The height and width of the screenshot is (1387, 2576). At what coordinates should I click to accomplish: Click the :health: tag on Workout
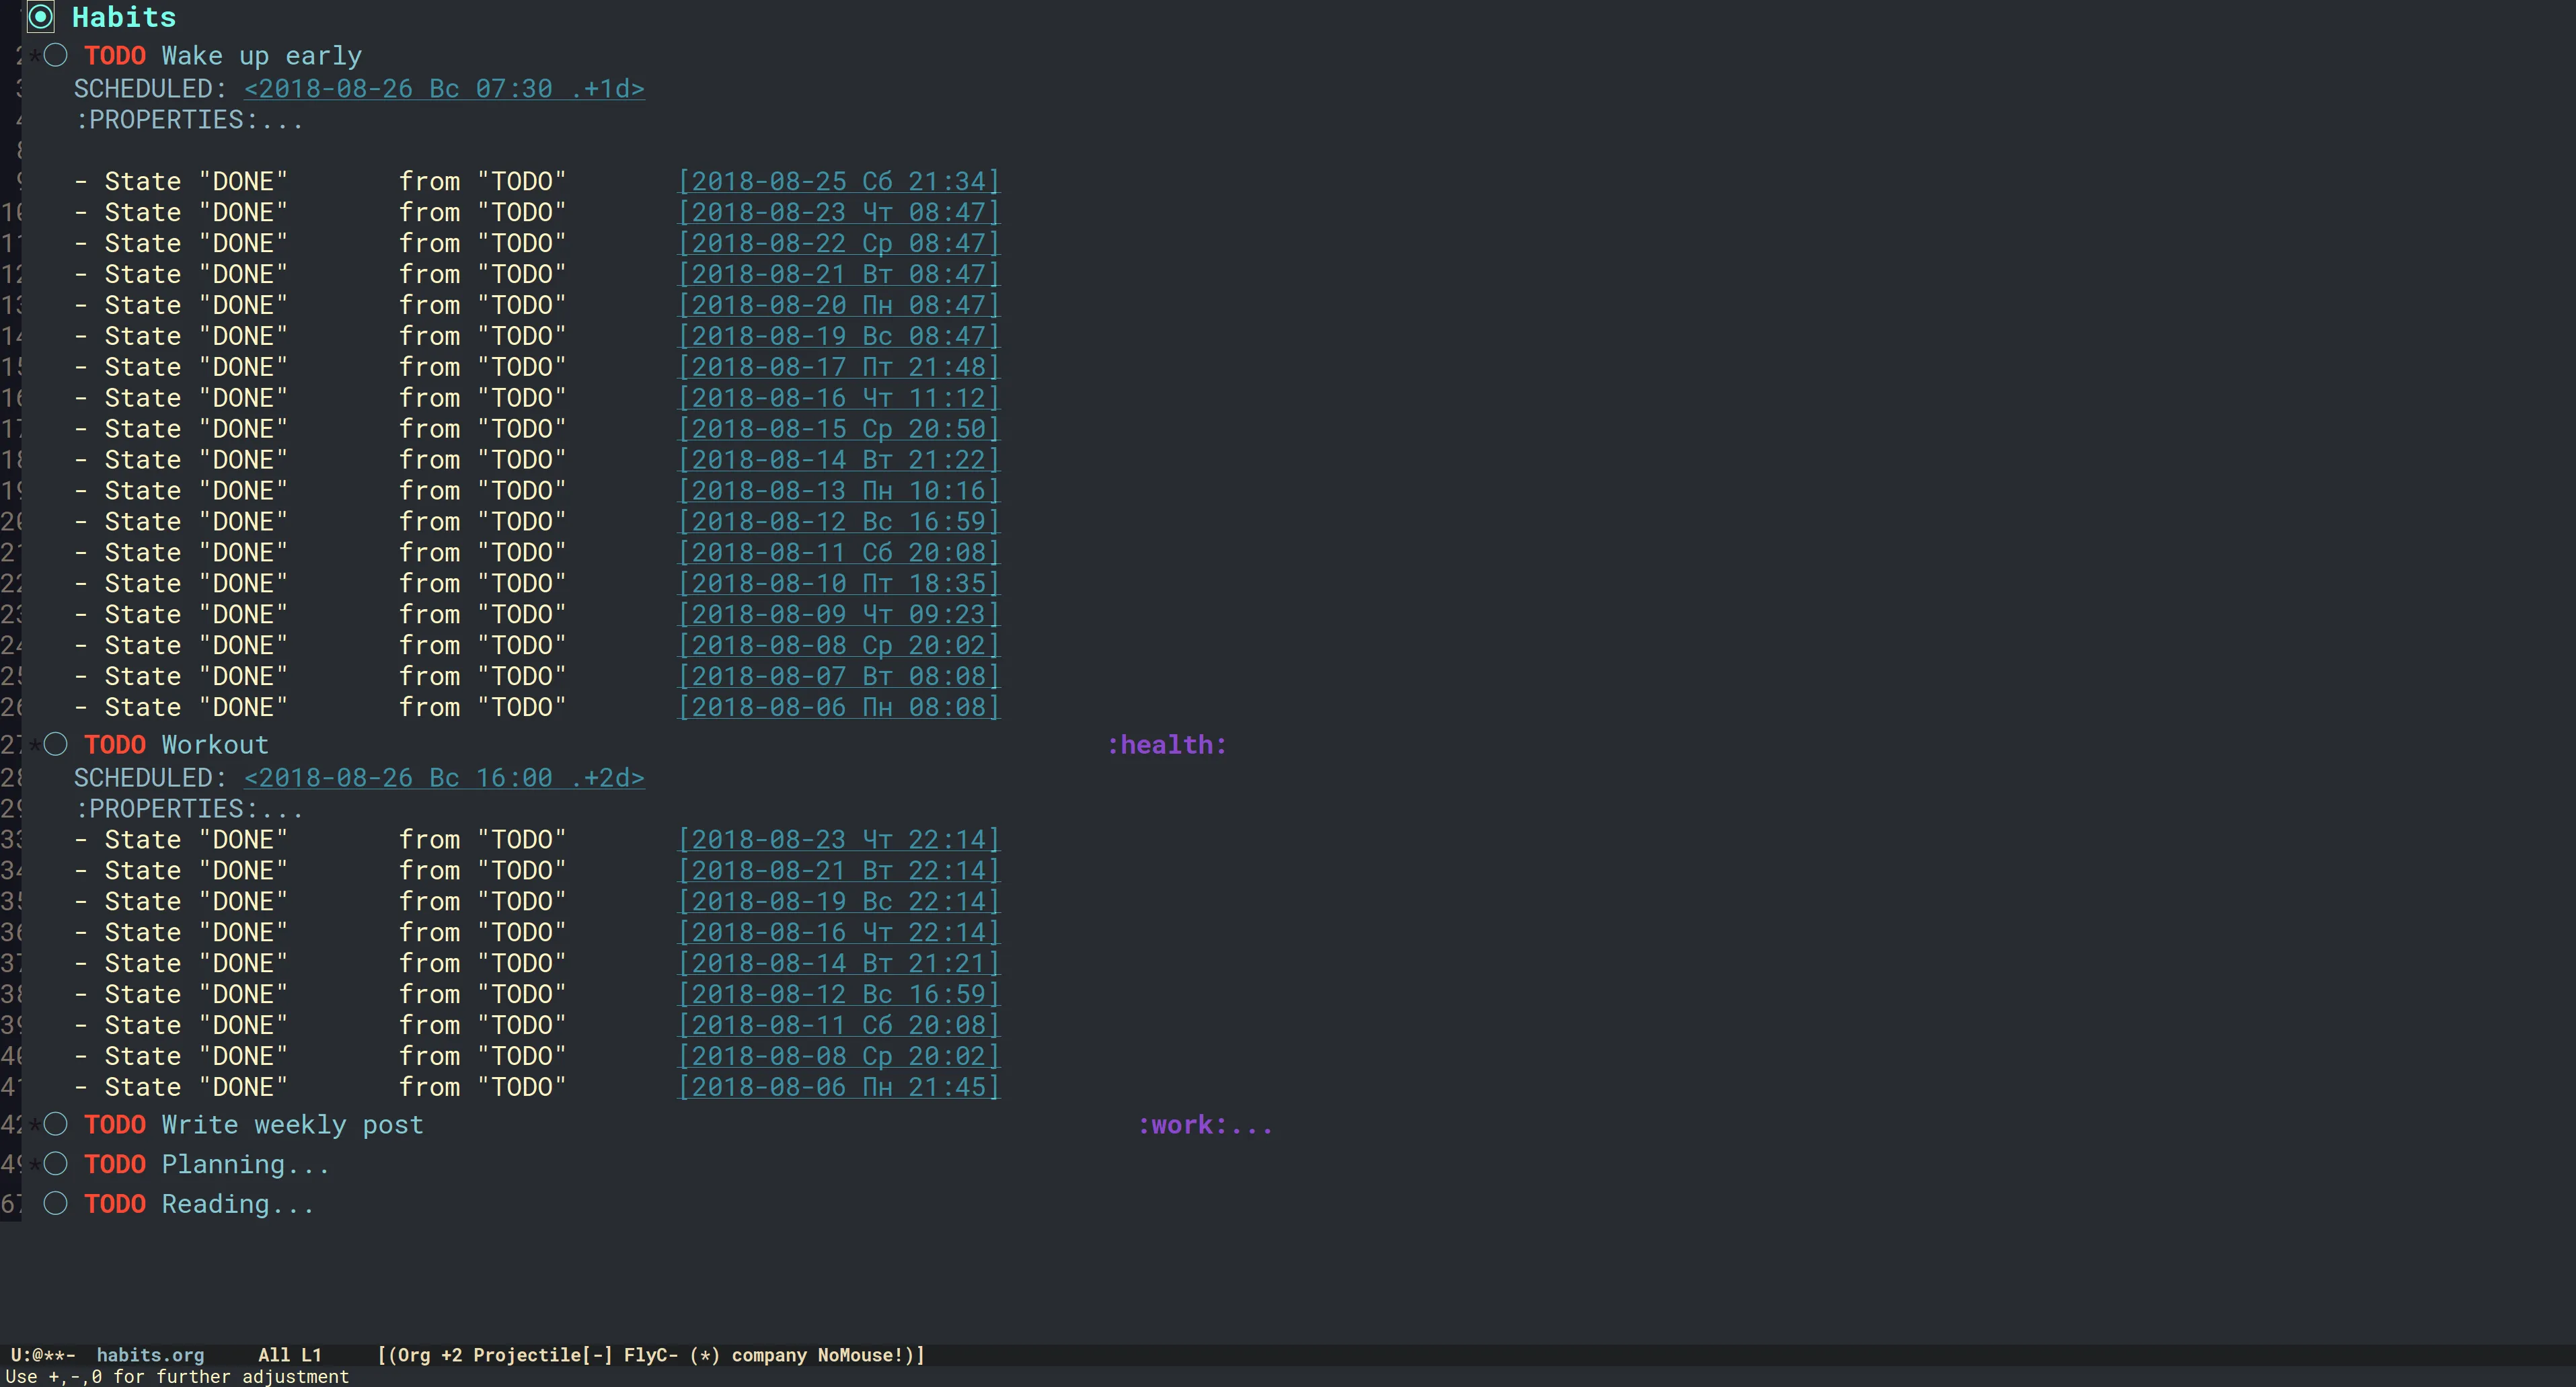1166,746
